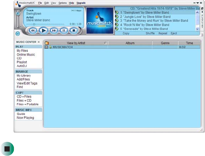Skip to the next track
This screenshot has height=156, width=205.
[54, 31]
